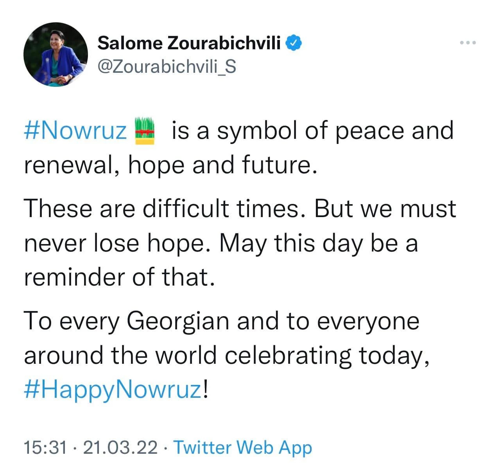Click the text 'is a symbol of peace and'

[313, 131]
